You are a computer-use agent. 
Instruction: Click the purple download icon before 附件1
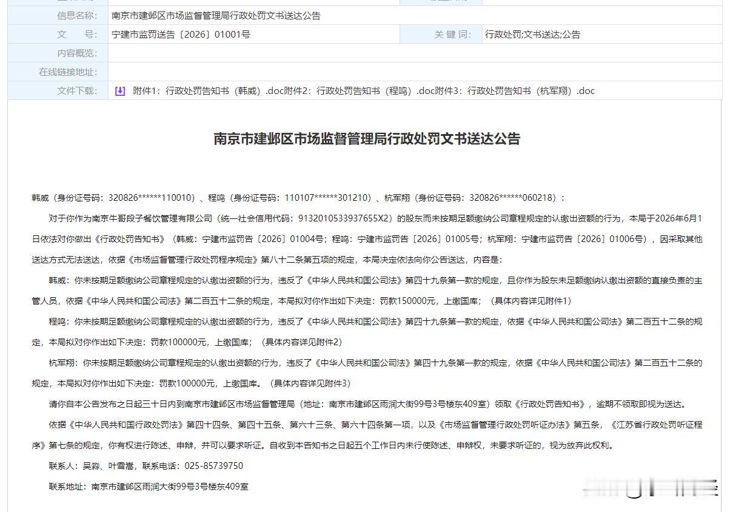120,91
